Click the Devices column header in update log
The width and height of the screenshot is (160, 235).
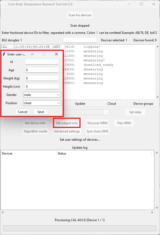pyautogui.click(x=28, y=153)
